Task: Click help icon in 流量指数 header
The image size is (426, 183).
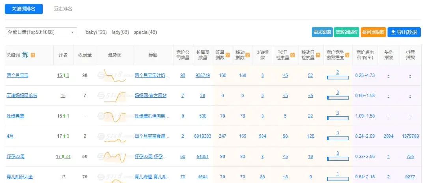Action: click(228, 55)
